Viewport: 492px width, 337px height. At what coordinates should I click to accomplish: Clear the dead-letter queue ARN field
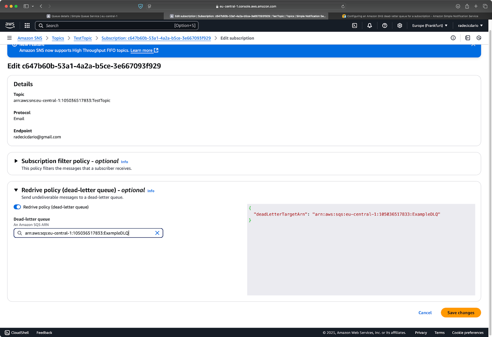[x=157, y=233]
